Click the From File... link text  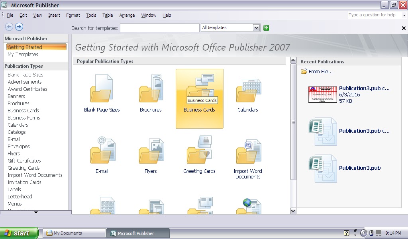[321, 72]
